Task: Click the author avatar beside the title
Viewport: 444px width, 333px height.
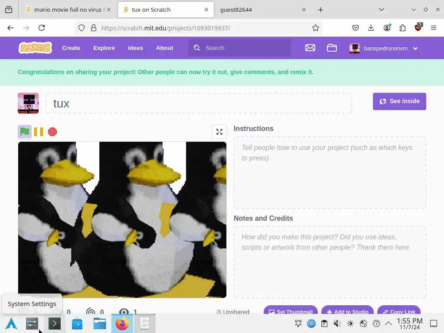Action: pyautogui.click(x=28, y=103)
